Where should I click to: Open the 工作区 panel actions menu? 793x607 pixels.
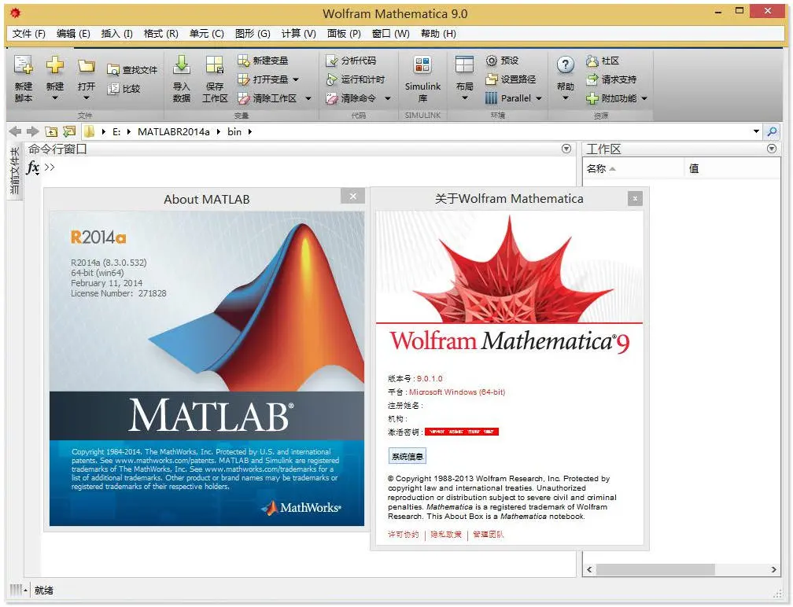tap(772, 149)
